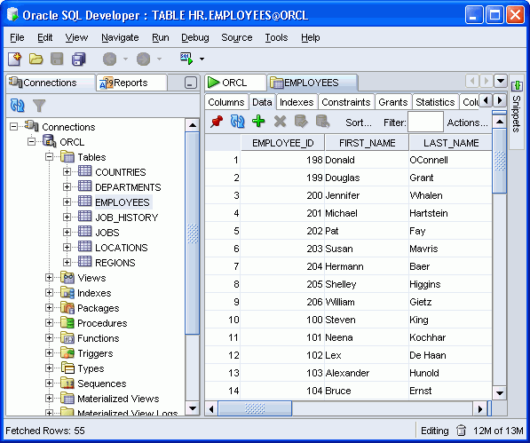
Task: Switch to the Statistics tab
Action: point(435,102)
